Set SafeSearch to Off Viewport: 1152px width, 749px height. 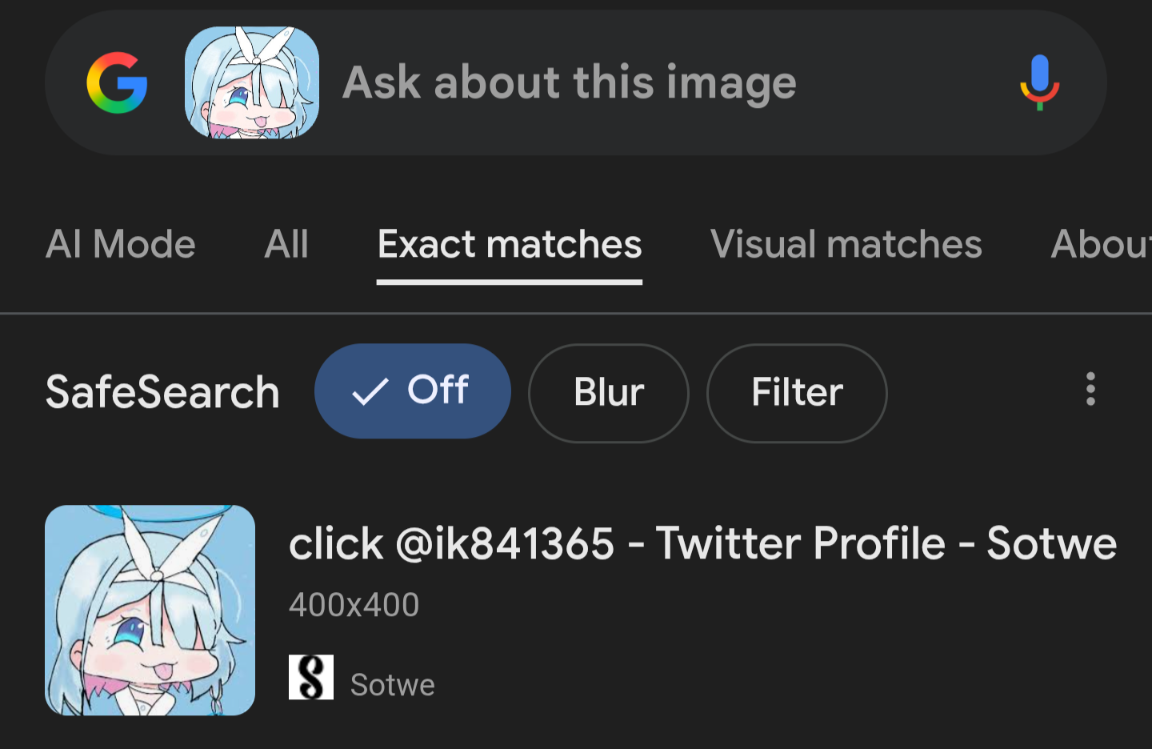pyautogui.click(x=413, y=391)
